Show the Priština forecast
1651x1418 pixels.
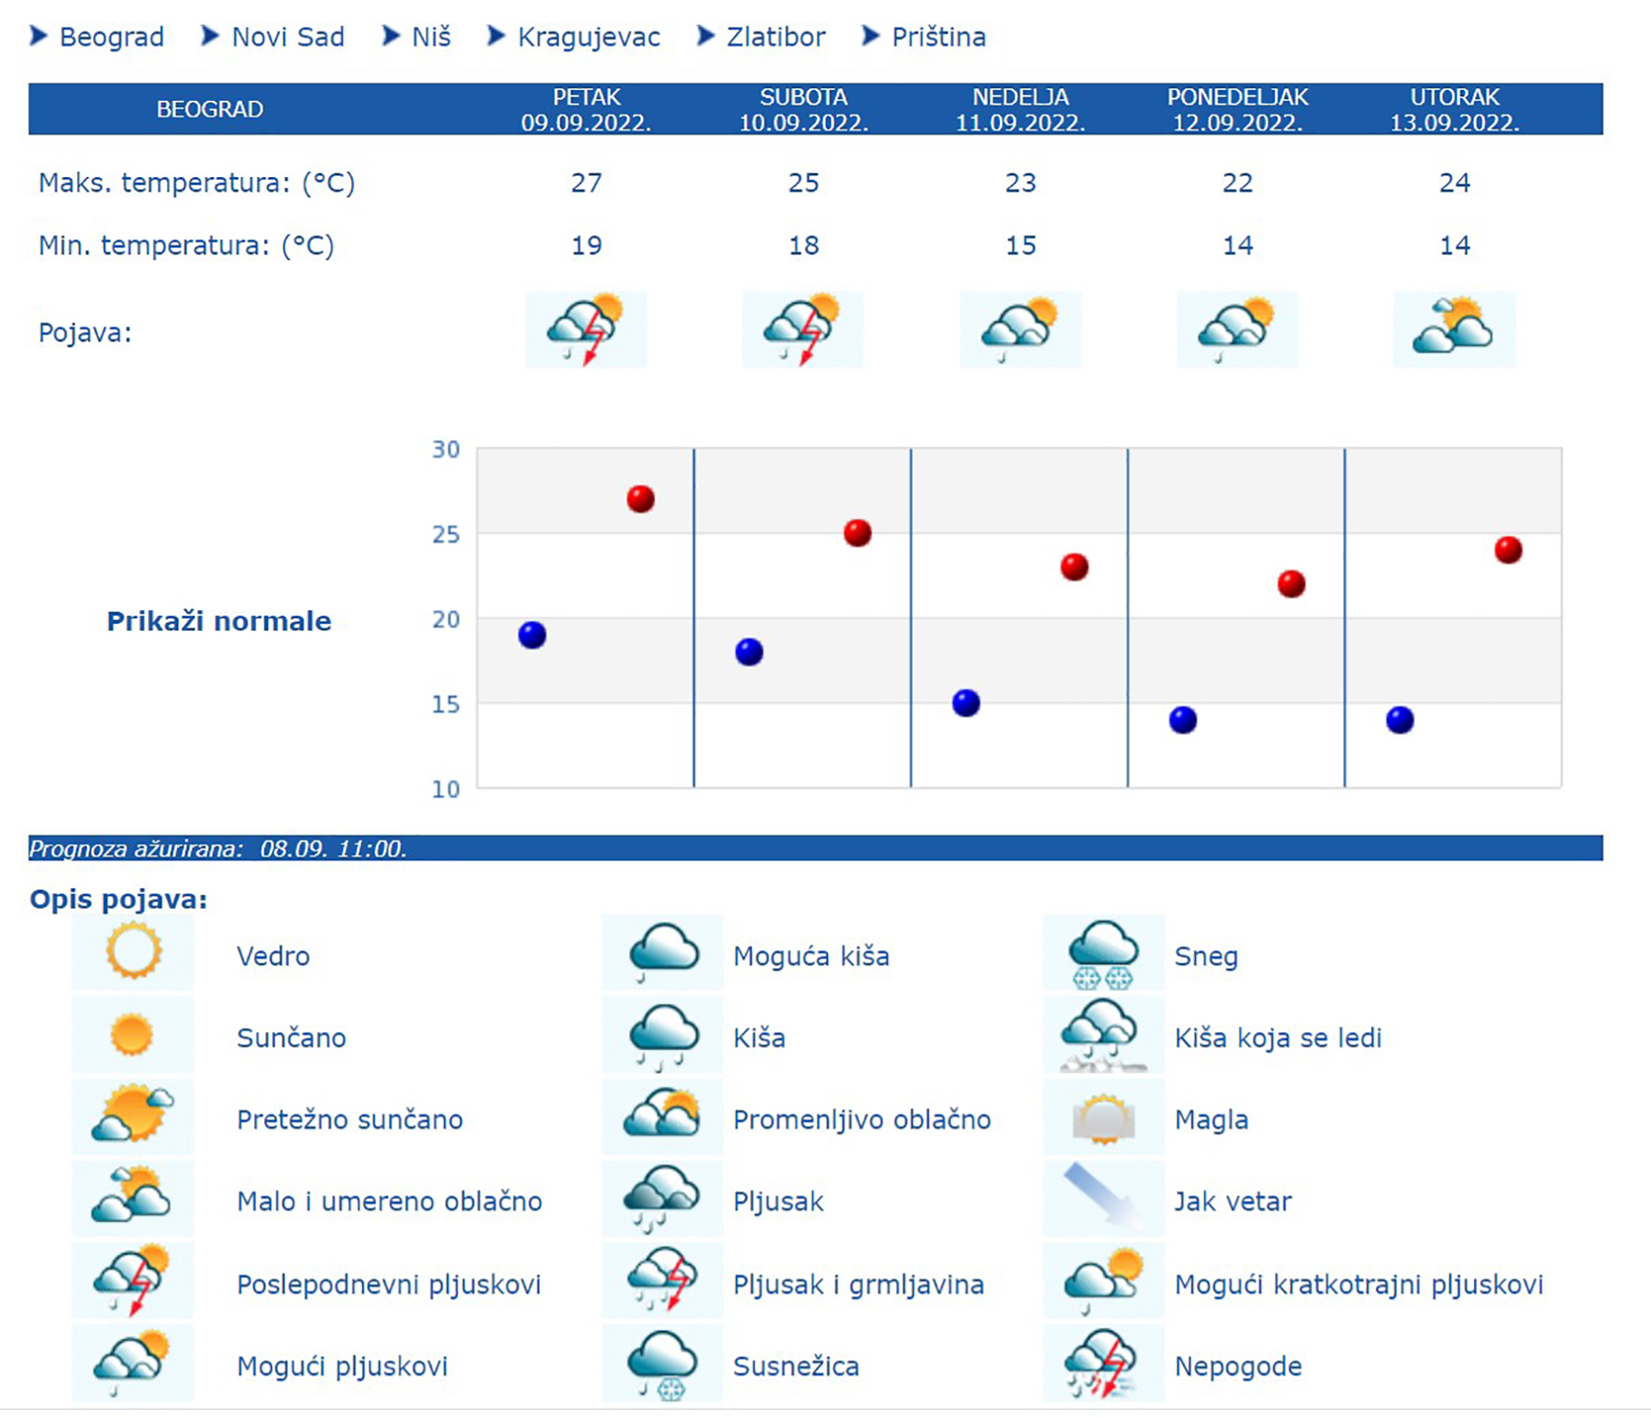click(938, 37)
